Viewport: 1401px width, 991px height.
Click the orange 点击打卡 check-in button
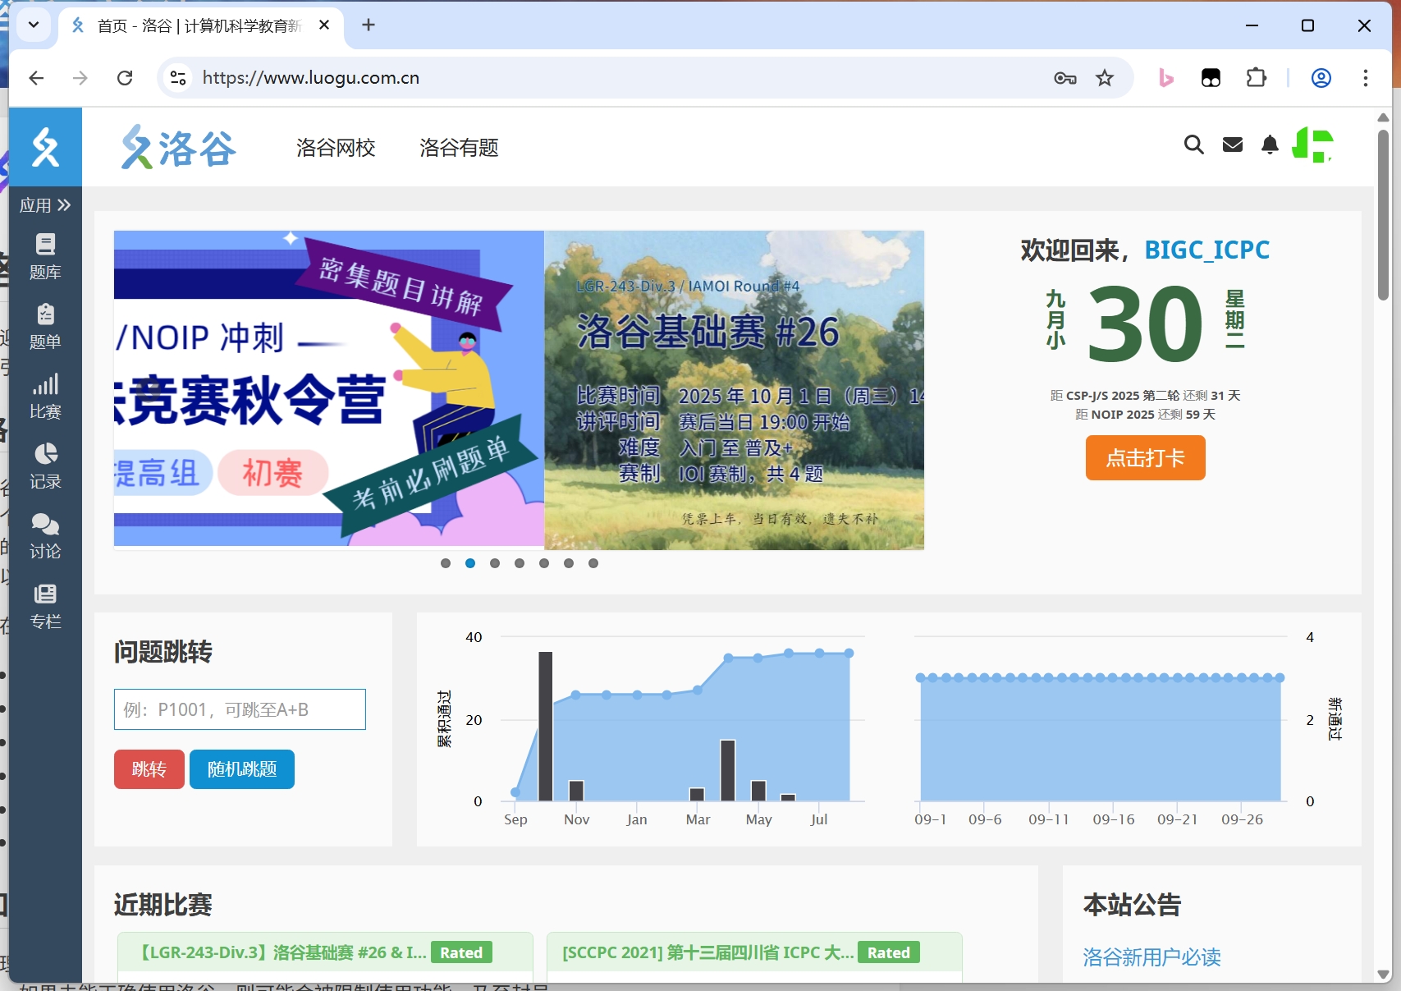pos(1145,457)
